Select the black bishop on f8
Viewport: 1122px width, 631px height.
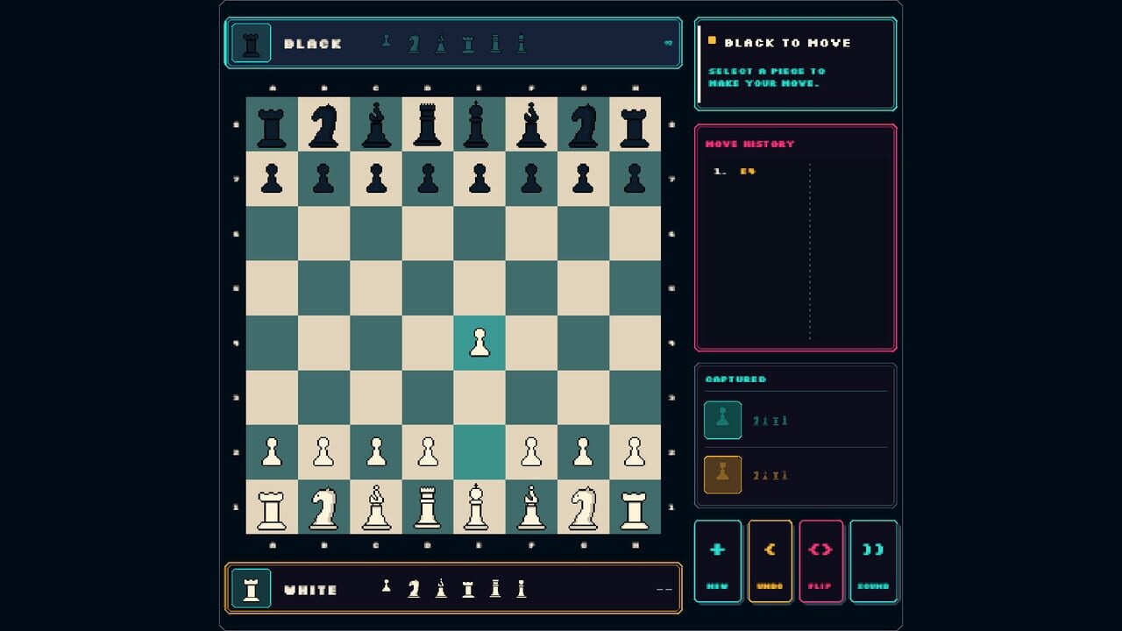[531, 124]
